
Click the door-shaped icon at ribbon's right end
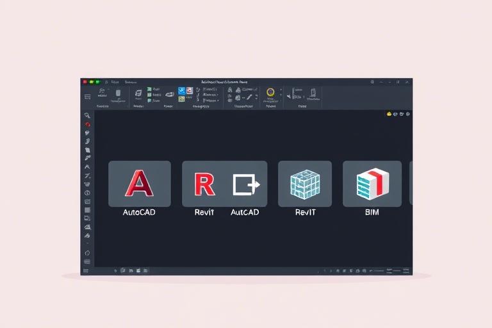point(313,92)
